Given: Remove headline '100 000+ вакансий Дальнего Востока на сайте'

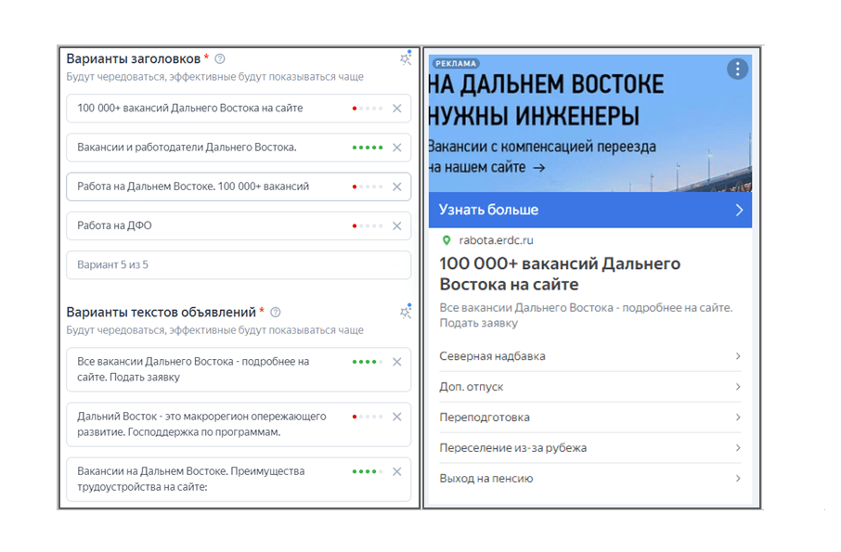Looking at the screenshot, I should (397, 109).
